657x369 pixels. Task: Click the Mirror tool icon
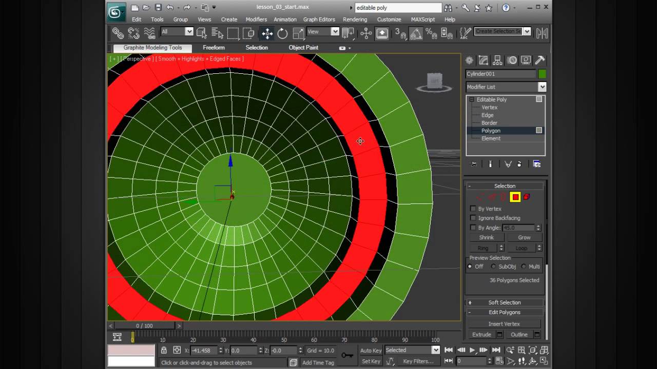(x=542, y=33)
